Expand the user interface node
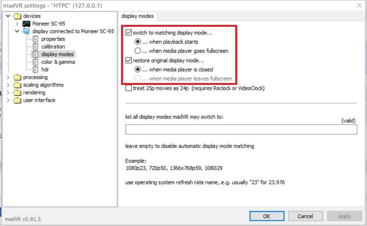 (8, 100)
